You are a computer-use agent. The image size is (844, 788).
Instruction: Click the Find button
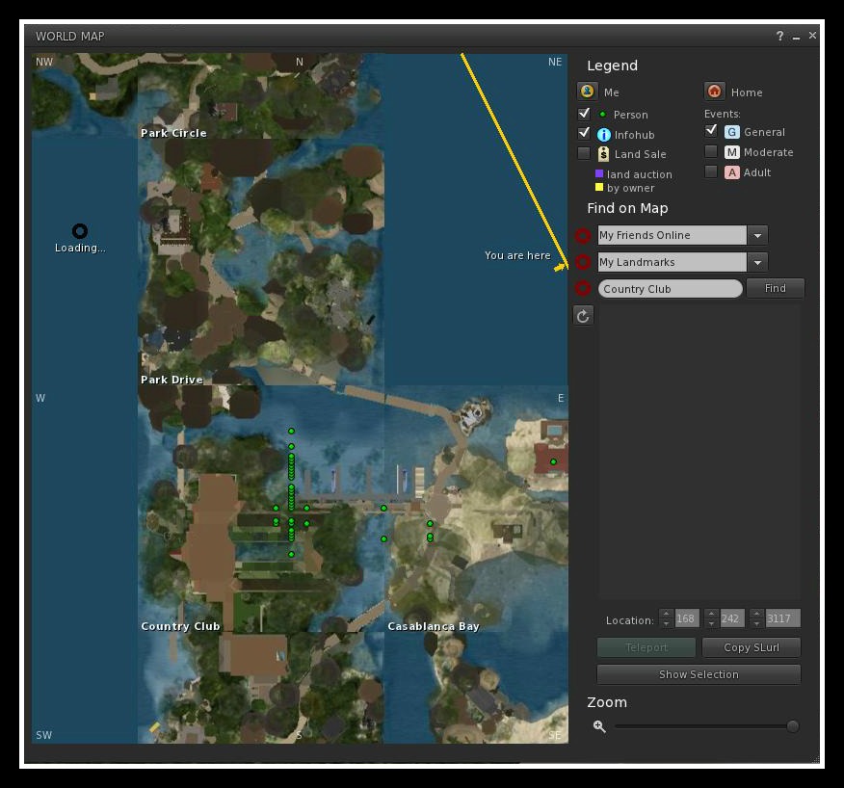(x=775, y=288)
